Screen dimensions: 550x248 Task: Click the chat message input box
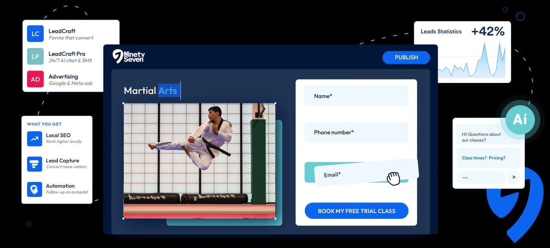click(481, 177)
